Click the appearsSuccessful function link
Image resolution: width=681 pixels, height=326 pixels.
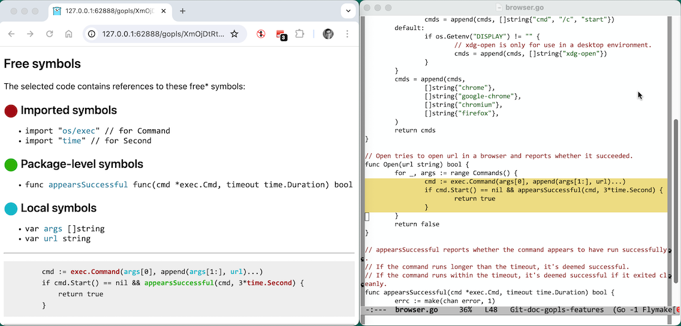click(x=88, y=185)
